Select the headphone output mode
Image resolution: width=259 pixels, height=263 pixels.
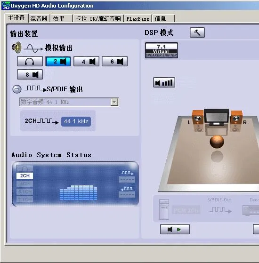(x=30, y=61)
